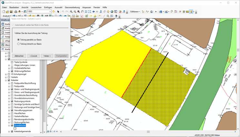Collapse the Kataster layer group
240x137 pixels.
tap(6, 80)
